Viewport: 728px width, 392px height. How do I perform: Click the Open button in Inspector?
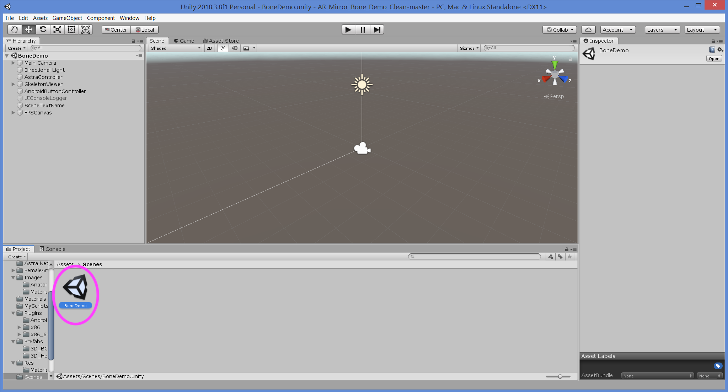coord(714,59)
